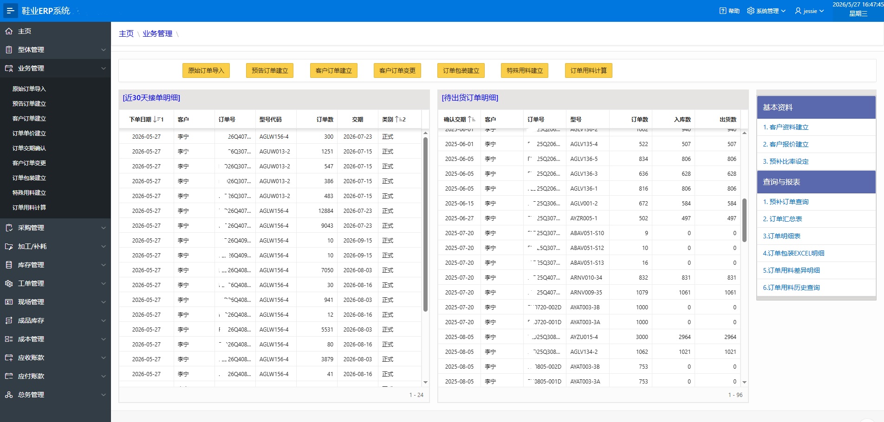Screen dimensions: 884x422
Task: Expand the 总务管理 menu chevron
Action: (104, 395)
